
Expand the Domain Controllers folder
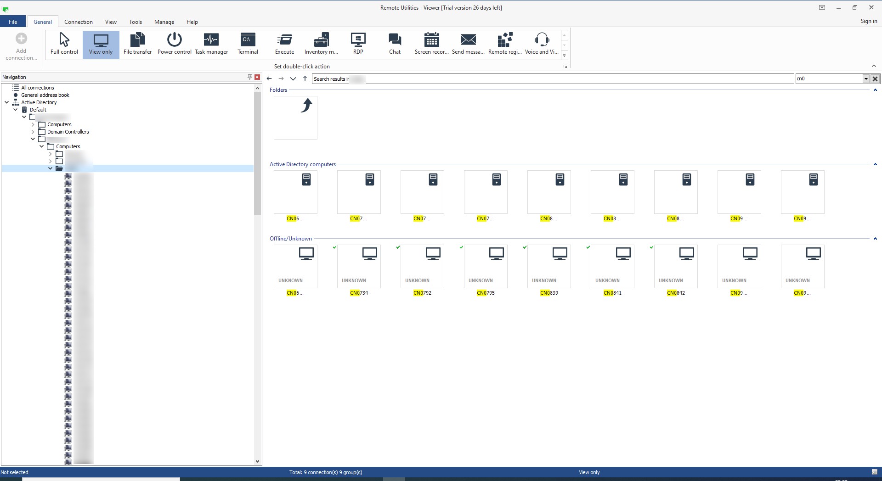point(33,132)
